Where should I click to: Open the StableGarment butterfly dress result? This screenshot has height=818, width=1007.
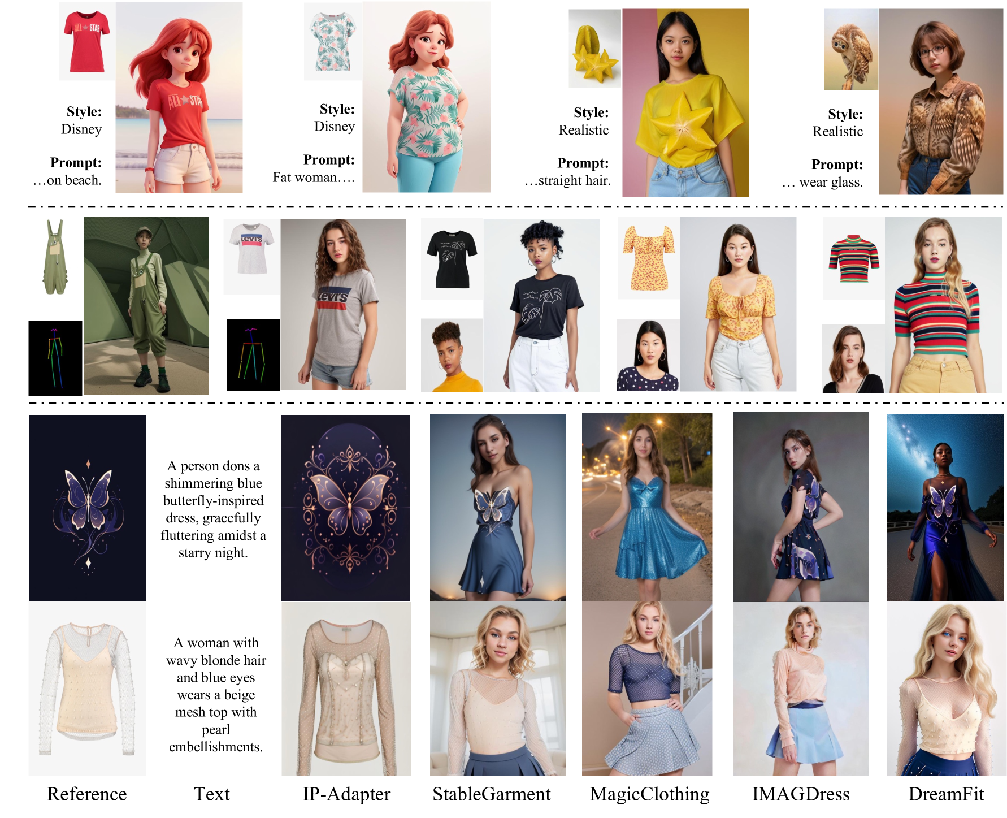coord(498,507)
